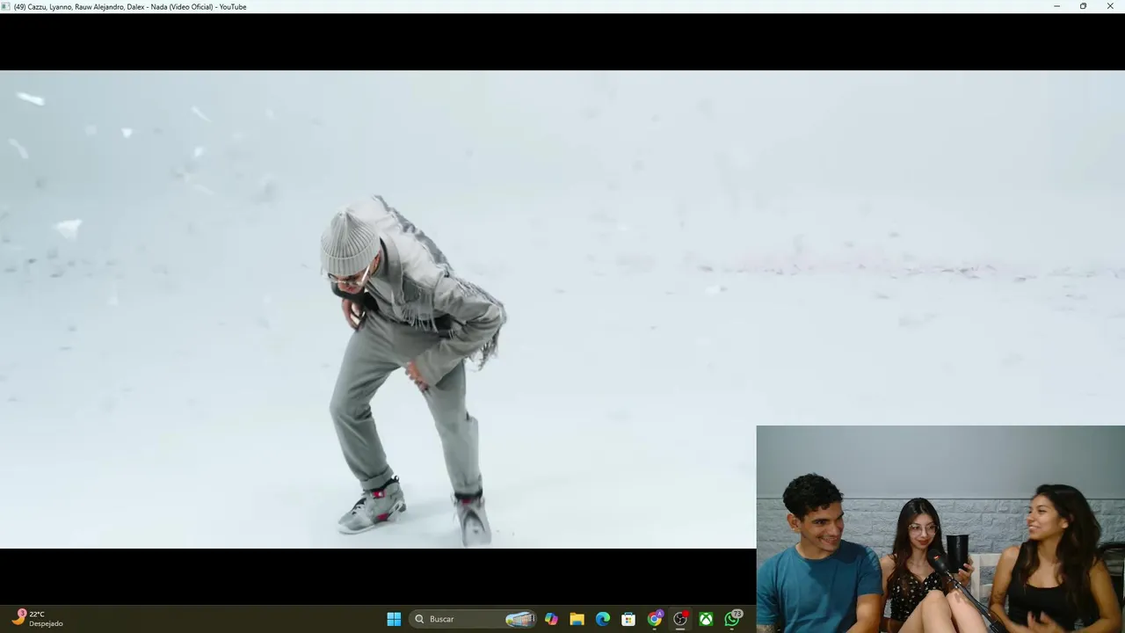Launch Microsoft Edge from the taskbar
Image resolution: width=1125 pixels, height=633 pixels.
coord(603,619)
